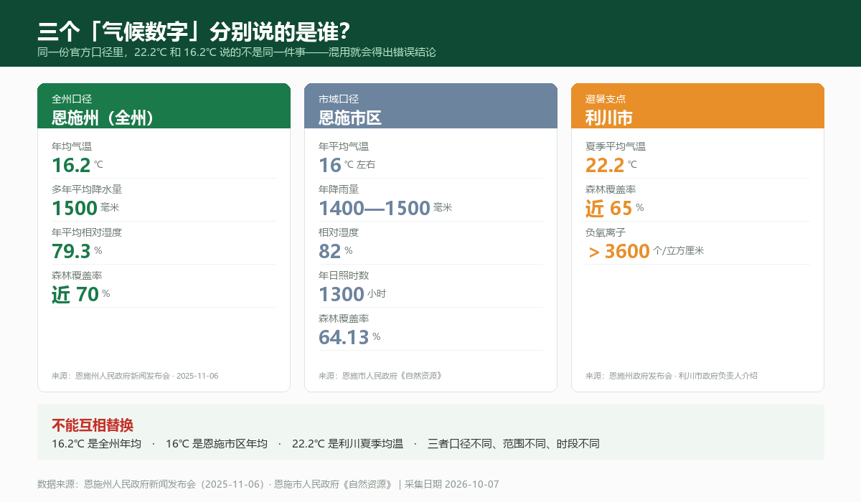
Task: Click the 近 65 % forest coverage value
Action: [x=615, y=208]
